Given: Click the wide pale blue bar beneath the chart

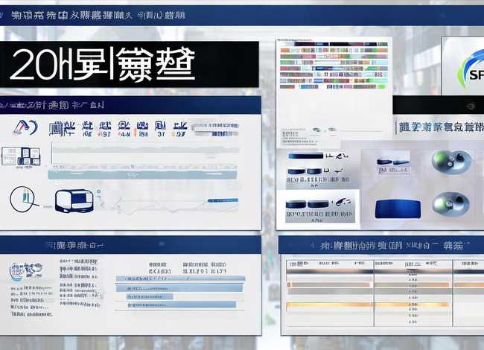Looking at the screenshot, I should pos(143,175).
